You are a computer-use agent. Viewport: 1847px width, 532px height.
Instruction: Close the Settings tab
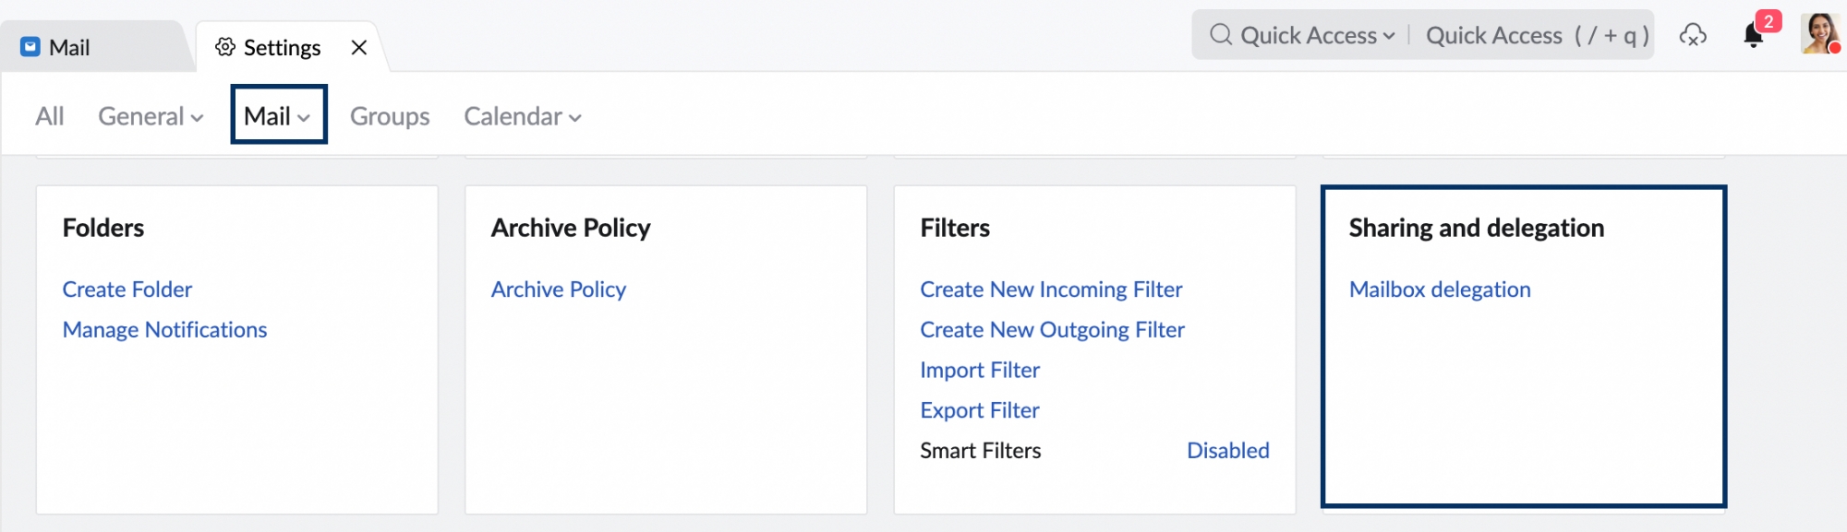pyautogui.click(x=359, y=47)
